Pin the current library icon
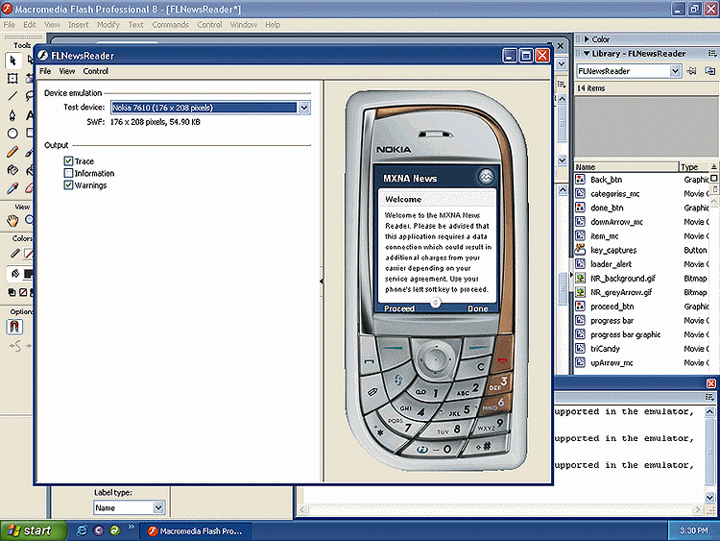This screenshot has width=720, height=541. 690,71
